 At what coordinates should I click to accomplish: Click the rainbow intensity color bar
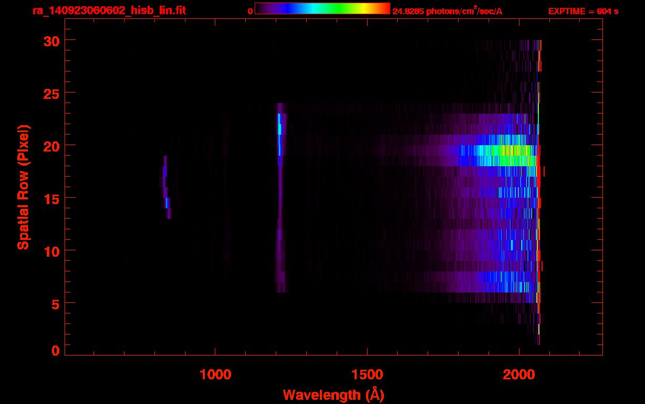[x=322, y=9]
